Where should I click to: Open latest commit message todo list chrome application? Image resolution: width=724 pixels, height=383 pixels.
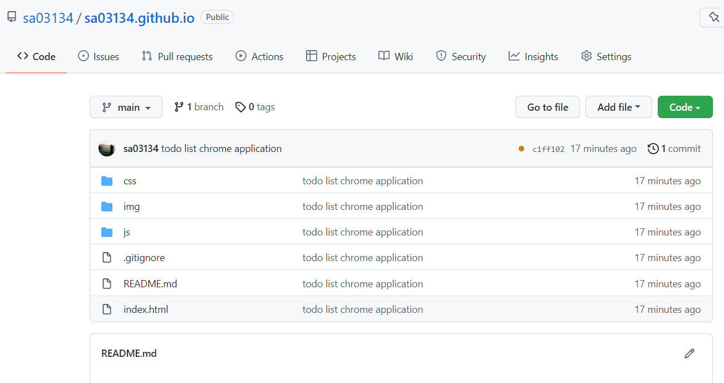point(221,149)
